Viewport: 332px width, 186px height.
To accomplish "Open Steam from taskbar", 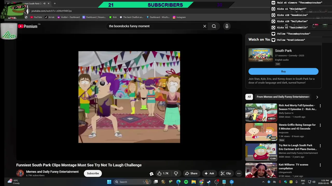I will (209, 182).
